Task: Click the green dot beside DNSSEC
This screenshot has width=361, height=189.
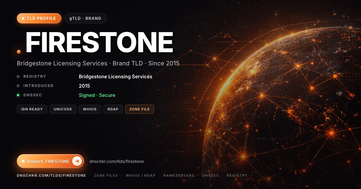Action: [18, 95]
